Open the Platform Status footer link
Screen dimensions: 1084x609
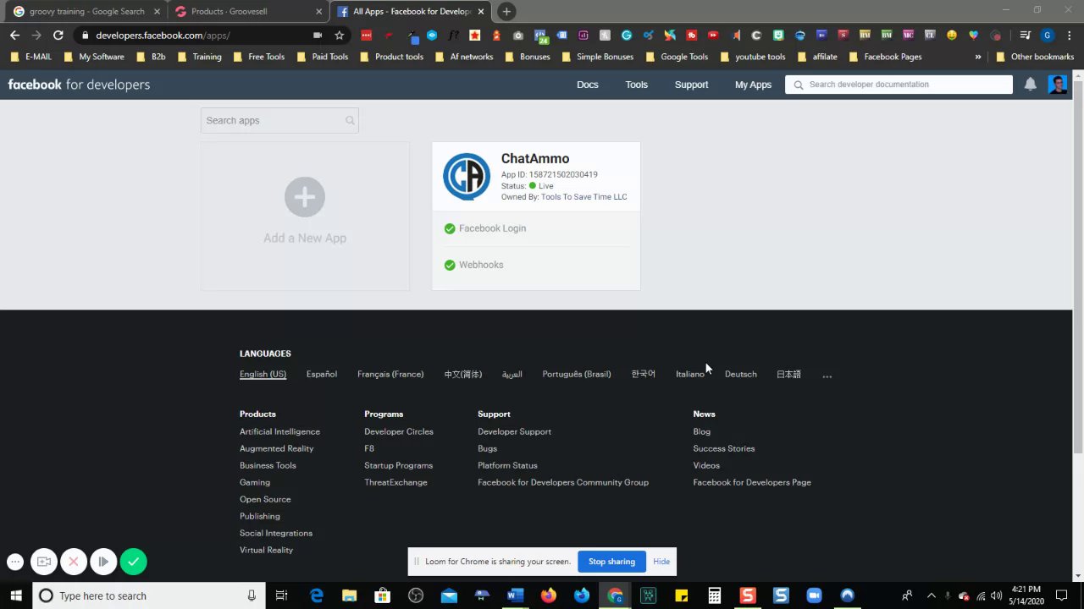tap(507, 465)
